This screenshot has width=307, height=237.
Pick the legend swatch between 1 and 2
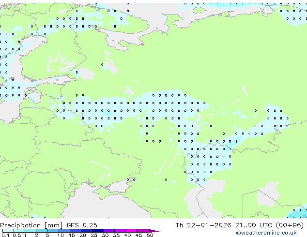31,231
